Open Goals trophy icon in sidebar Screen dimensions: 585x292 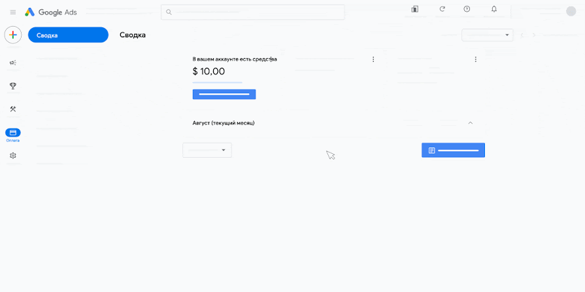[x=13, y=86]
